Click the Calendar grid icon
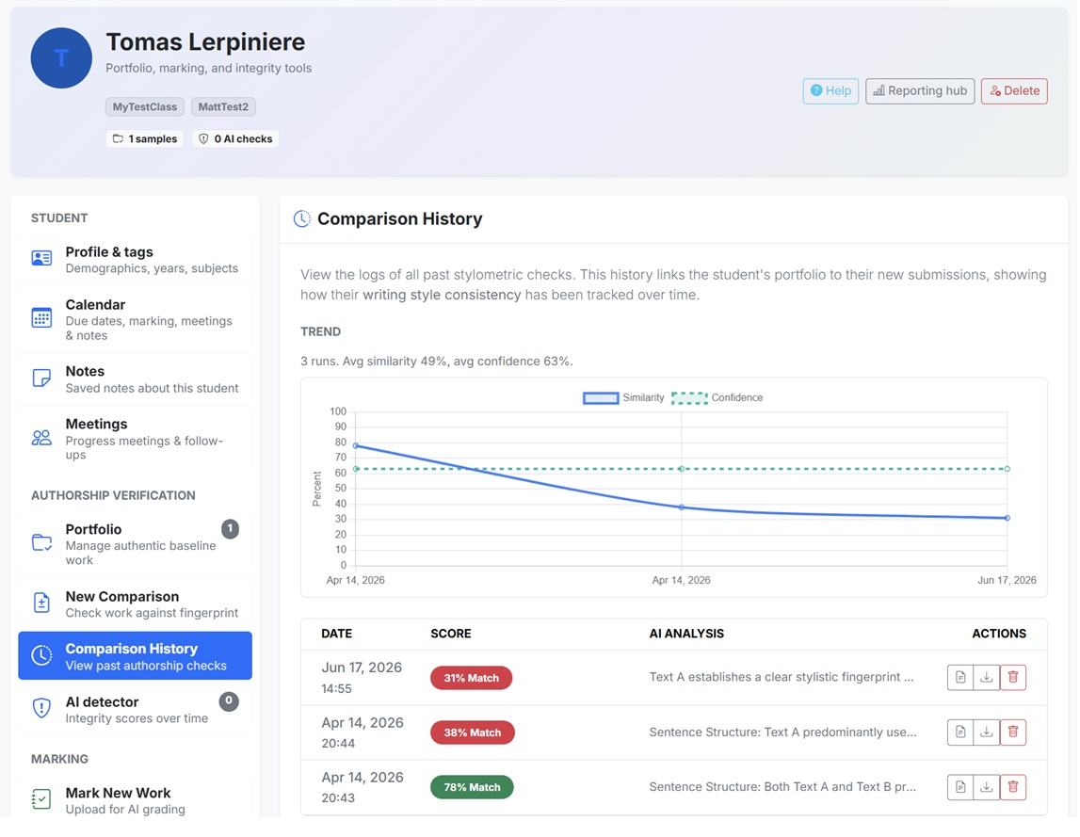 point(41,317)
